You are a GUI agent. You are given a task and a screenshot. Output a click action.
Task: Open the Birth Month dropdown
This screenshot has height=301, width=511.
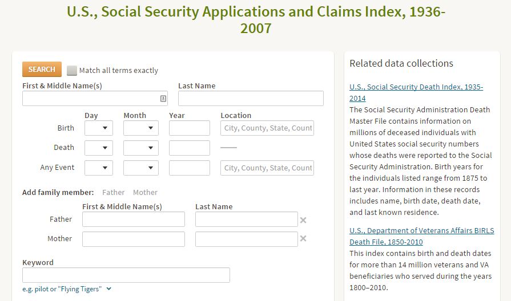tap(141, 128)
